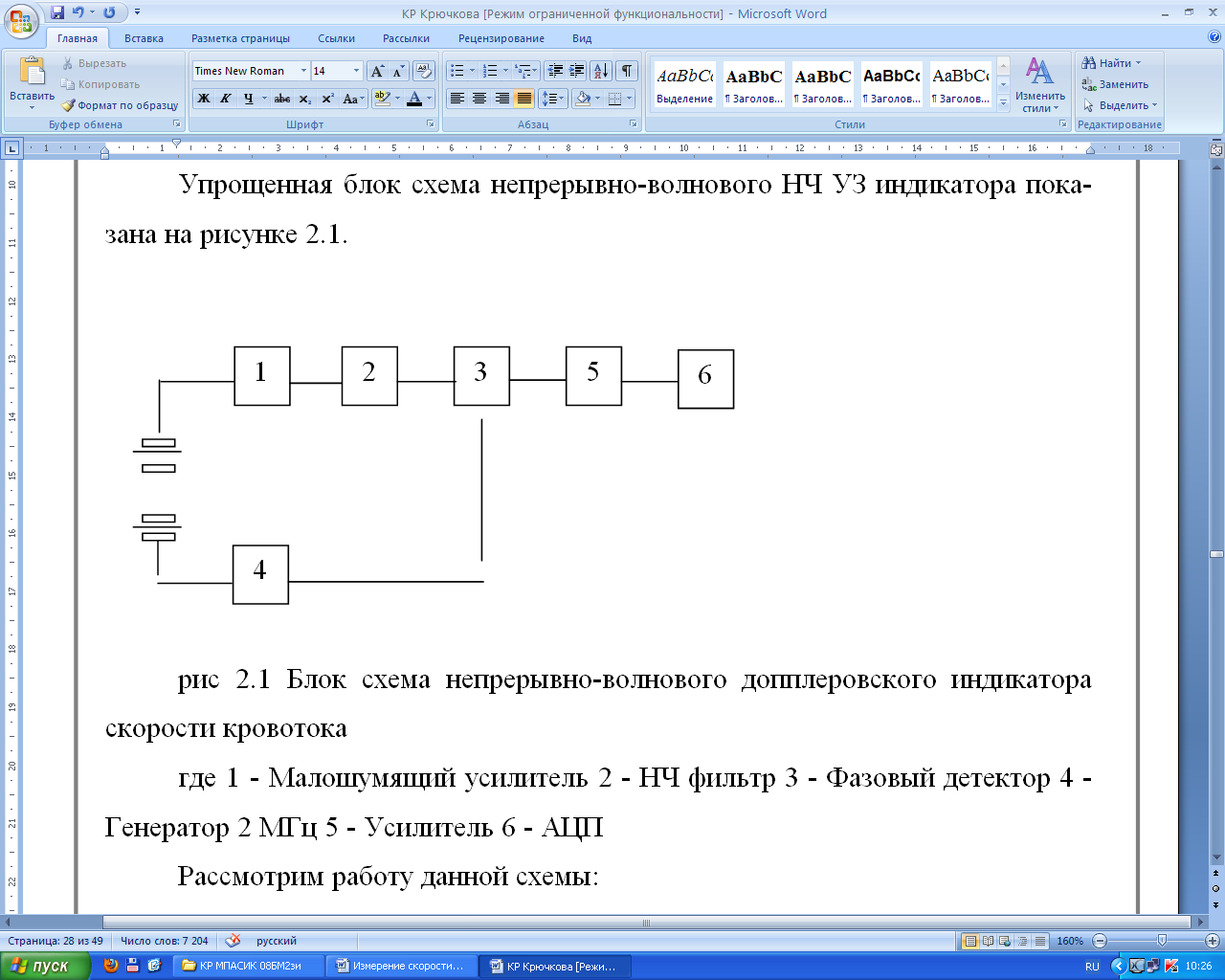
Task: Zoom in with plus button
Action: (1213, 941)
